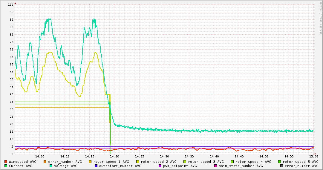Viewport: 323px width, 170px height.
Task: Click the green Current AVG legend swatch
Action: [6, 166]
